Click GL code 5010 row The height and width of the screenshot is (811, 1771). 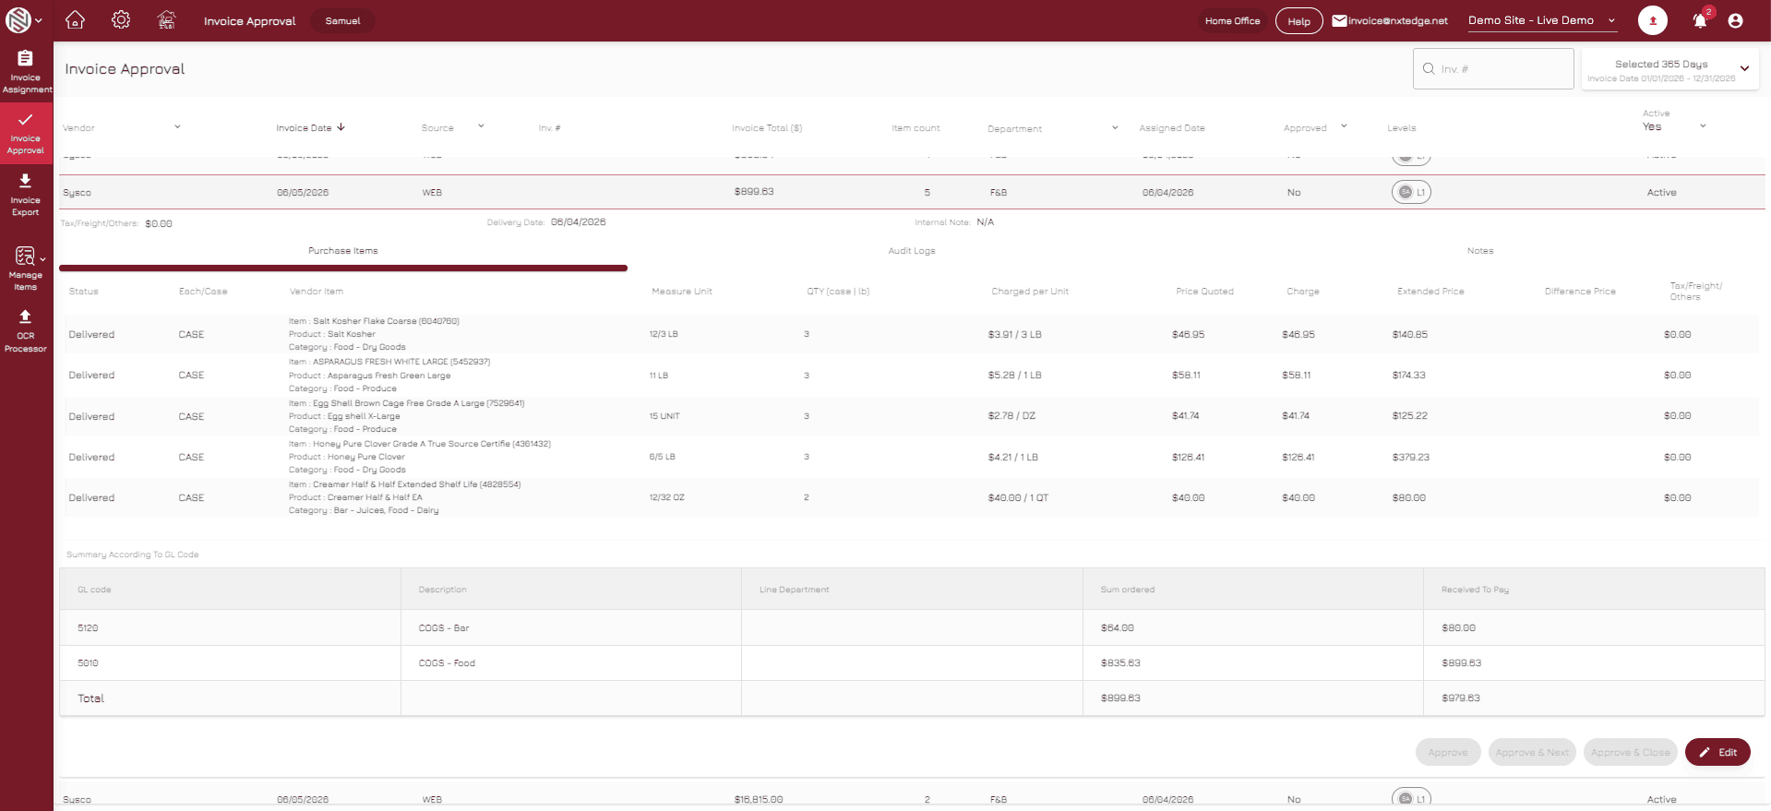tap(912, 662)
